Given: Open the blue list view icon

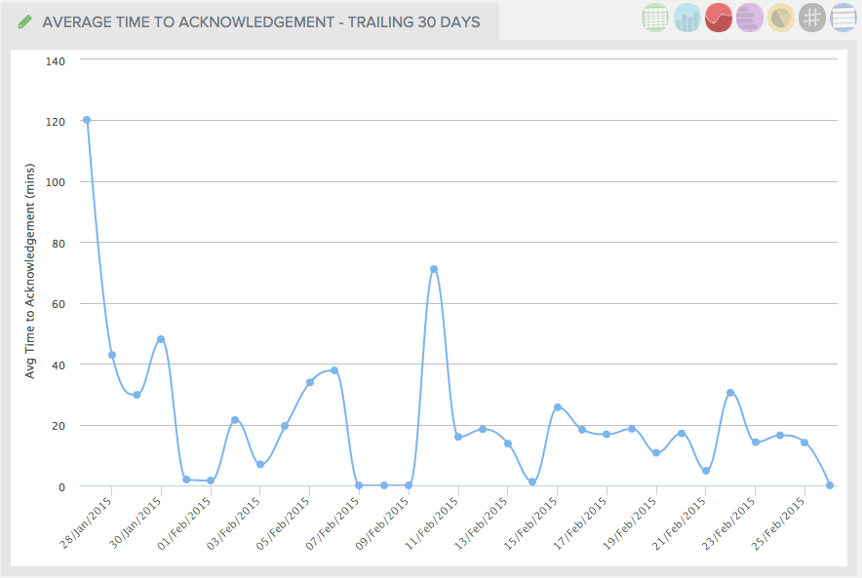Looking at the screenshot, I should [x=842, y=18].
